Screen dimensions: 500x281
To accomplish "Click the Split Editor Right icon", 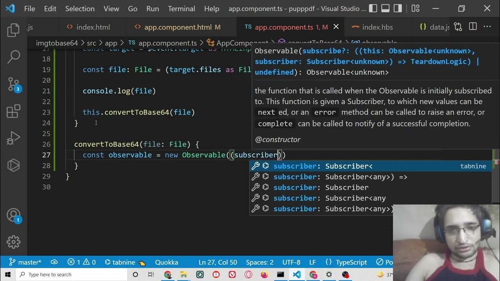I will (473, 27).
